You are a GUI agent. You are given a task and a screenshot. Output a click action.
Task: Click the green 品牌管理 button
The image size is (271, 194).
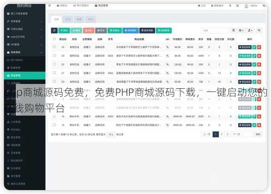click(x=164, y=30)
